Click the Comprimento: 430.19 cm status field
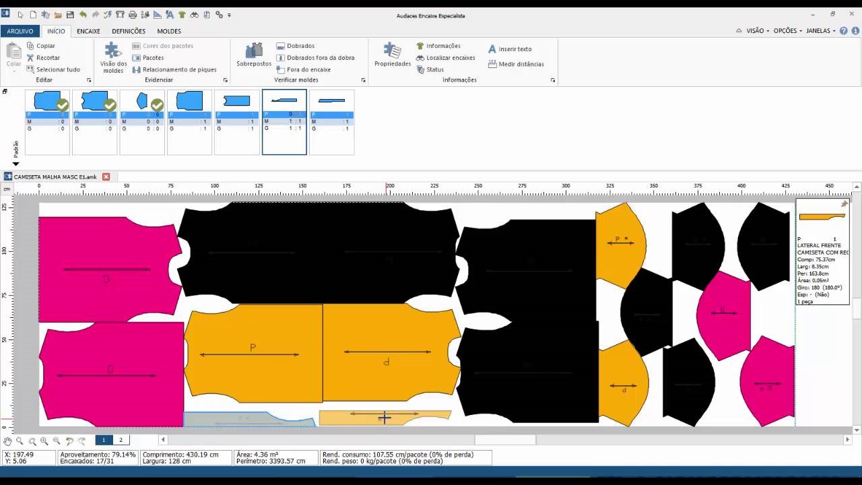 180,455
